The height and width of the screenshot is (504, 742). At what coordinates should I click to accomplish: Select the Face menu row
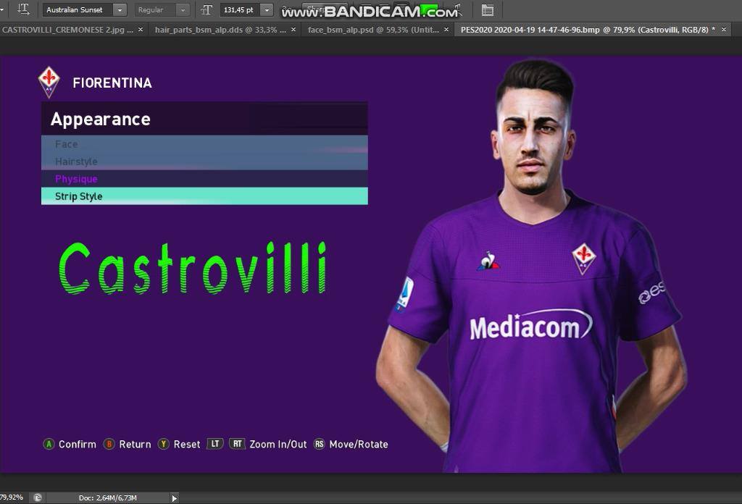204,143
